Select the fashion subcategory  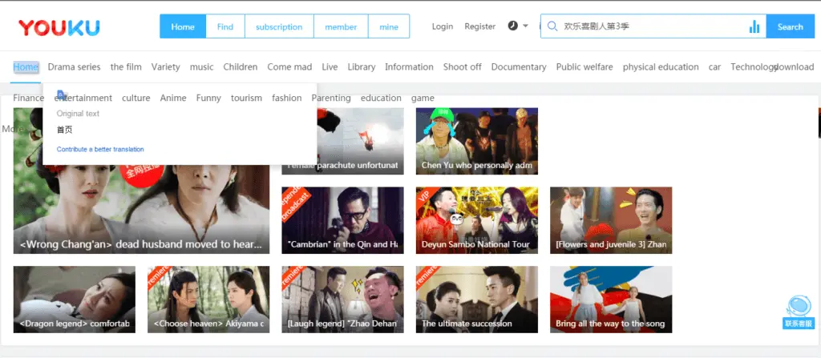(x=287, y=98)
